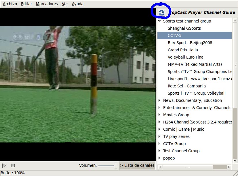Select the Grand Prix Italia channel
The height and width of the screenshot is (176, 238).
coord(195,50)
